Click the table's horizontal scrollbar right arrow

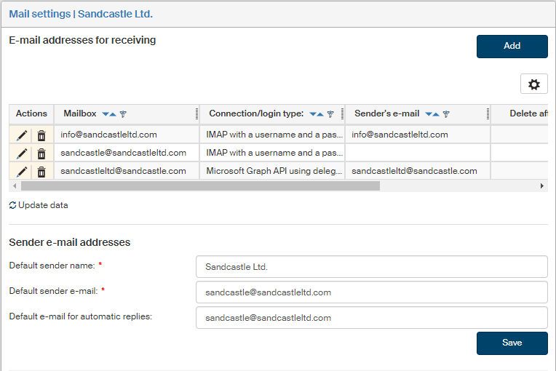pos(541,186)
